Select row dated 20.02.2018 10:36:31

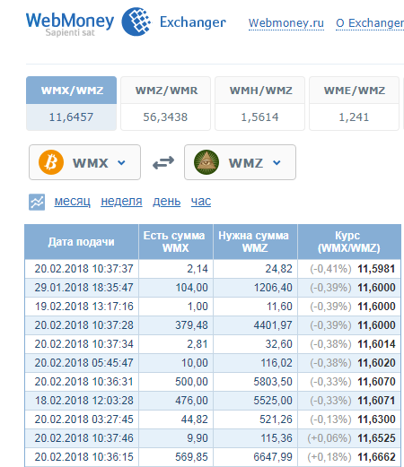(x=213, y=382)
